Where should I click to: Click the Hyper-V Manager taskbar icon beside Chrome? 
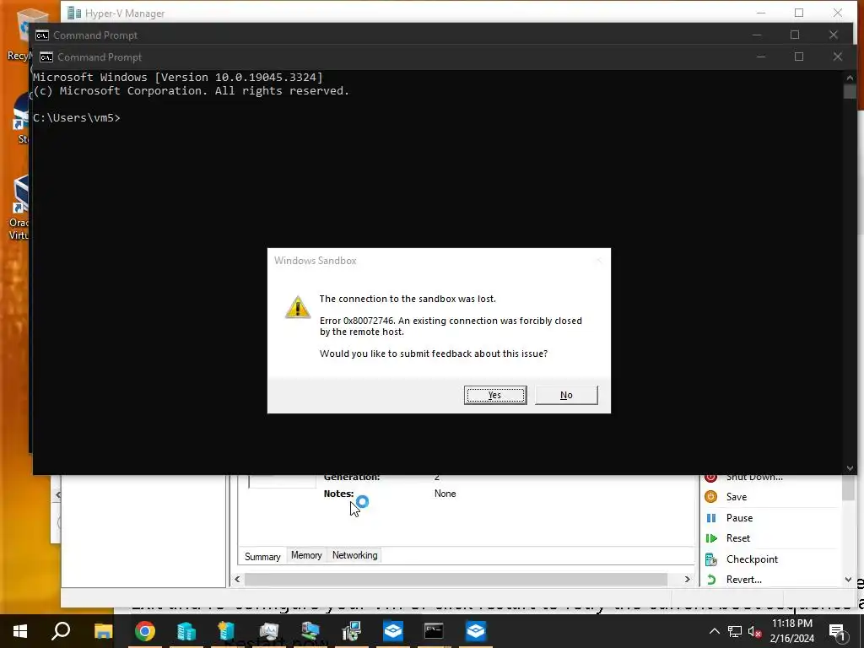click(186, 631)
